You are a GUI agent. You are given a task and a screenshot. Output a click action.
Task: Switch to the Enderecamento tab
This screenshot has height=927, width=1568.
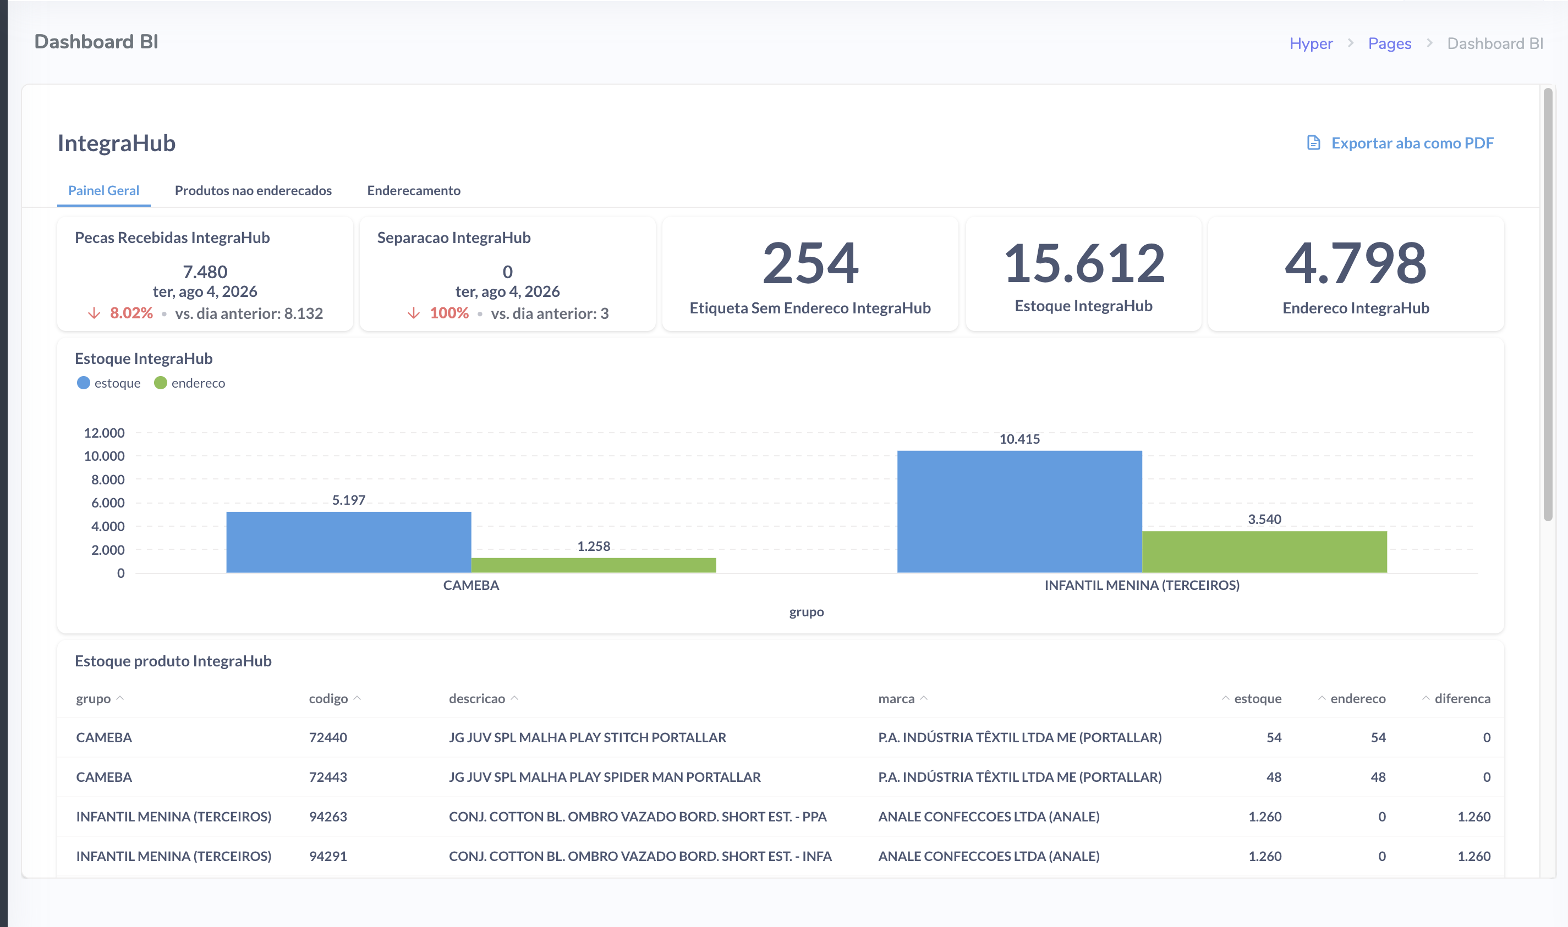414,191
